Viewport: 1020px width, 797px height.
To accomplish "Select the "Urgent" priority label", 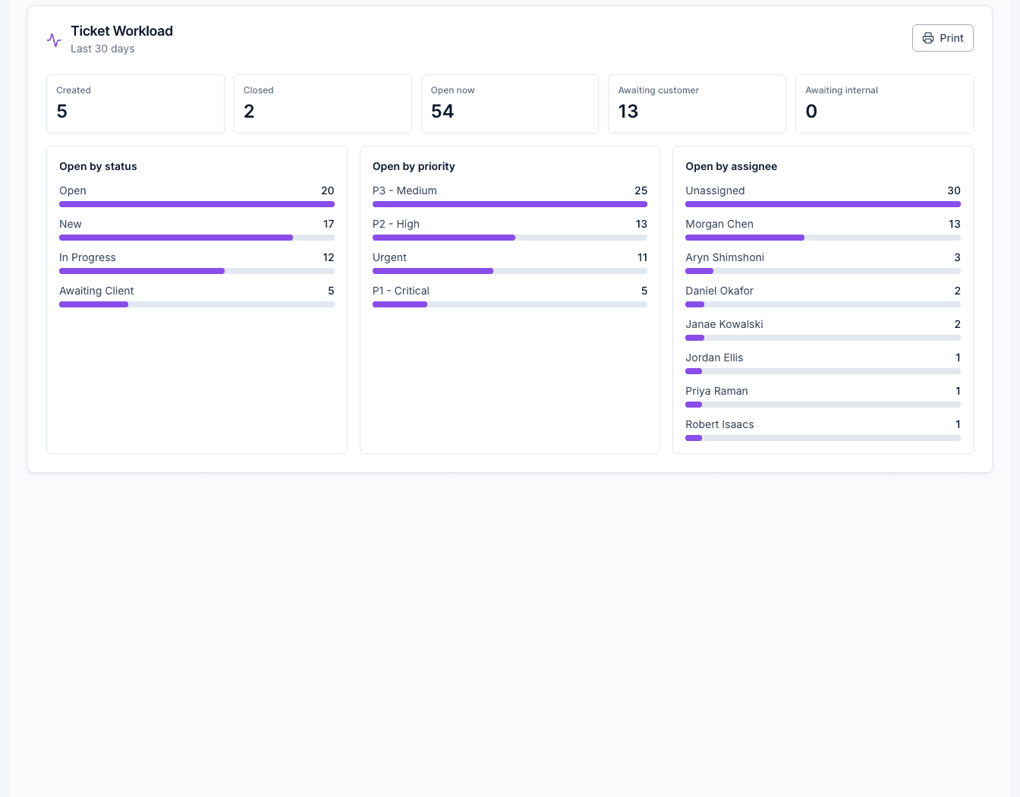I will pyautogui.click(x=389, y=257).
